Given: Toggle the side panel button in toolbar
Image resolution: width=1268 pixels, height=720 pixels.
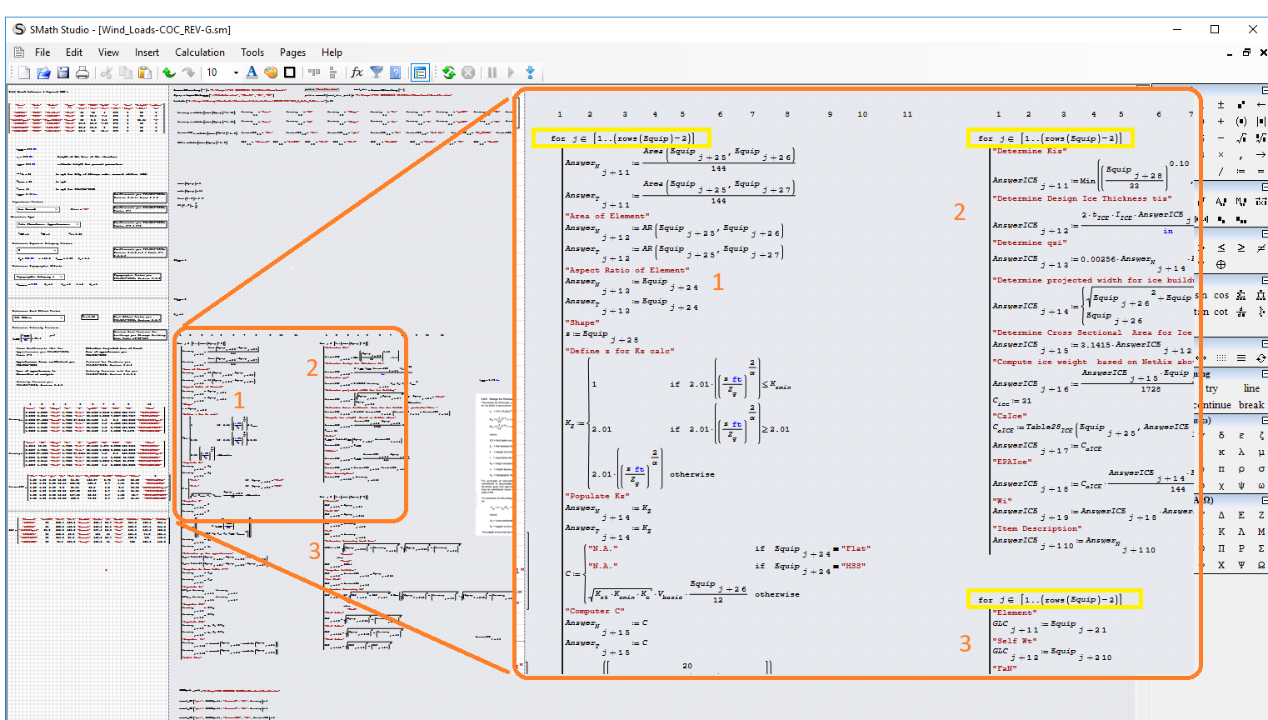Looking at the screenshot, I should point(420,72).
